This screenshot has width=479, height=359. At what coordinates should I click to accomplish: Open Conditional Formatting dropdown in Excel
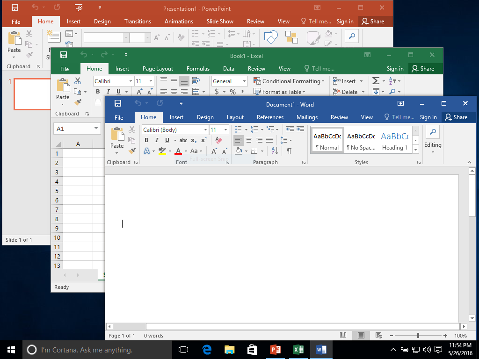coord(289,81)
